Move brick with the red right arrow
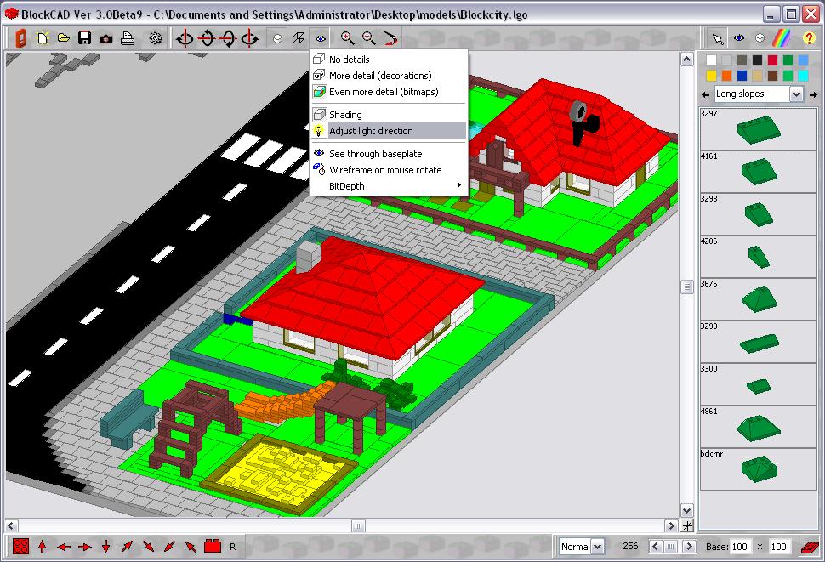This screenshot has height=562, width=825. 85,548
